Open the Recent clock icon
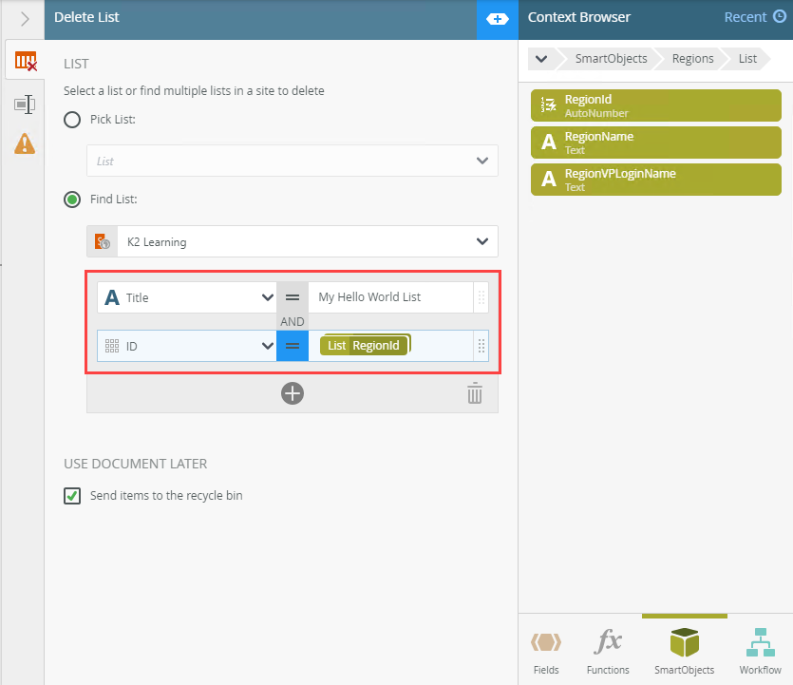Image resolution: width=793 pixels, height=685 pixels. [781, 17]
